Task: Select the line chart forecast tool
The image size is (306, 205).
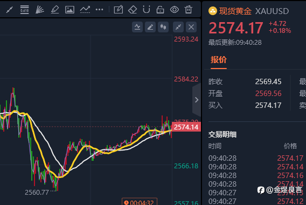Action: pos(85,10)
